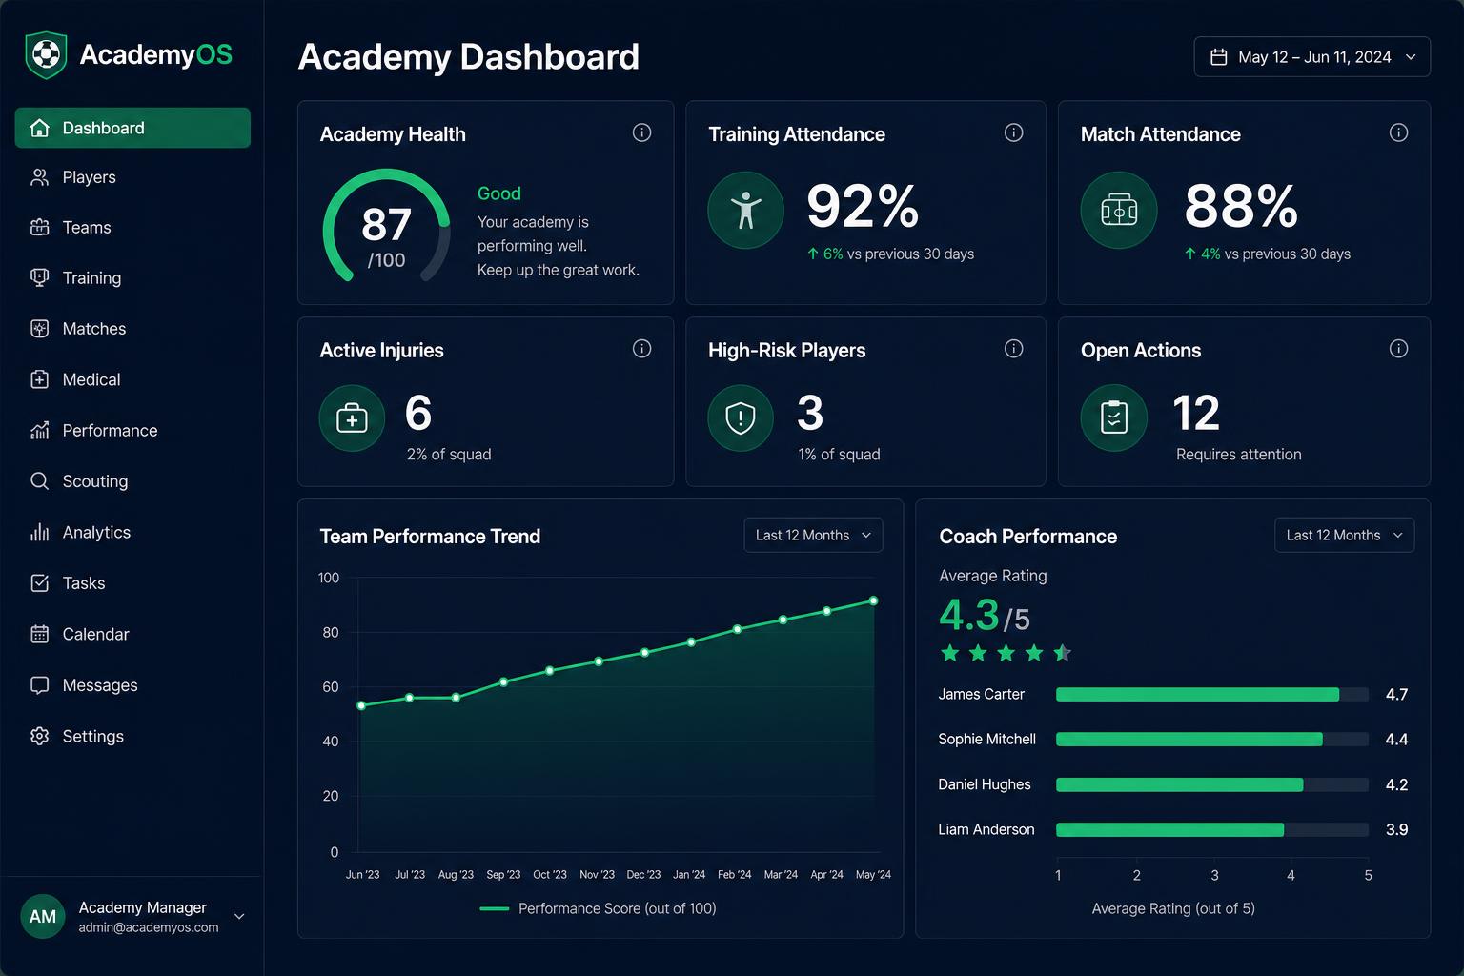This screenshot has height=976, width=1464.
Task: Click the May '24 data point on trend chart
Action: pyautogui.click(x=873, y=601)
